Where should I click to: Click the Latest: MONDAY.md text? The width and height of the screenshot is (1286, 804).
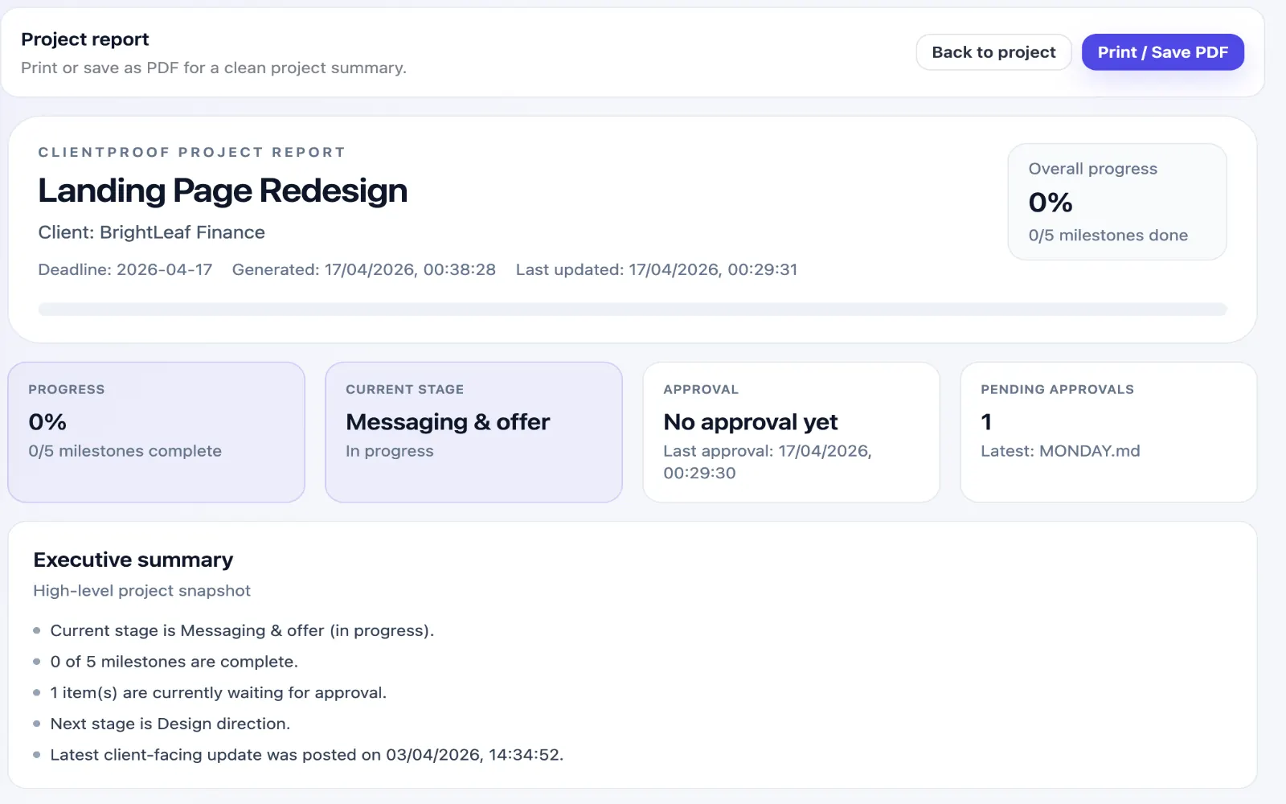[x=1060, y=451]
